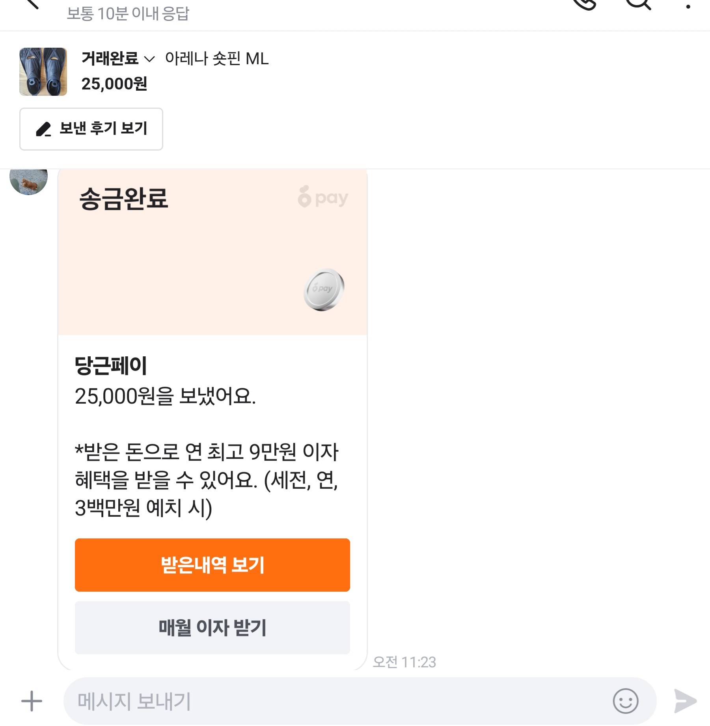Tap the 송금완료 card header
Image resolution: width=710 pixels, height=726 pixels.
124,199
